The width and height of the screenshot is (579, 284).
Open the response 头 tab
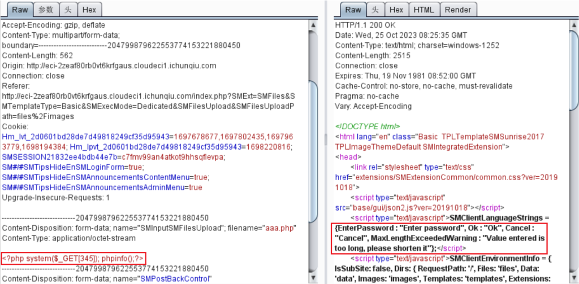(375, 9)
